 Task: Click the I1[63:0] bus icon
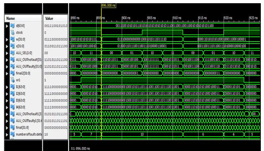coord(12,87)
